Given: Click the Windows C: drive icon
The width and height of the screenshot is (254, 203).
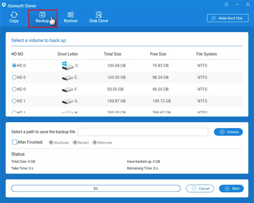Looking at the screenshot, I should [68, 66].
